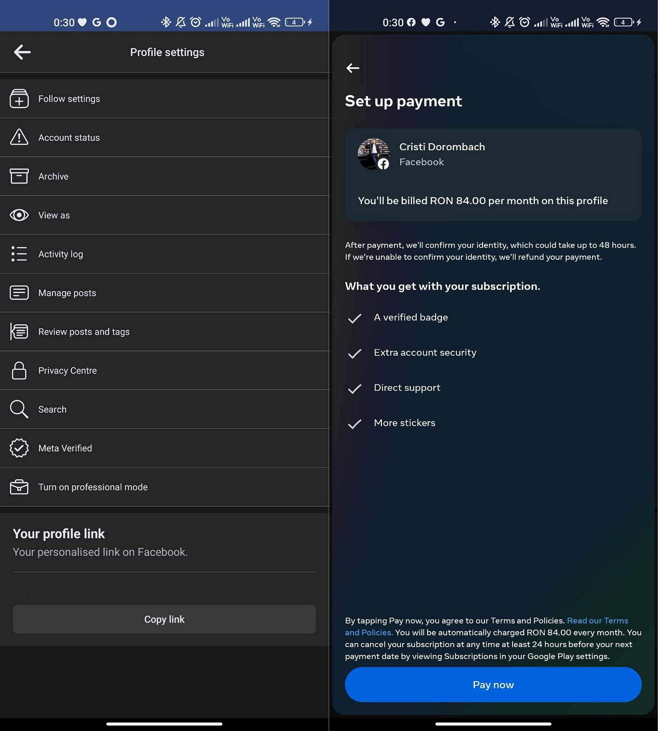Tap the Manage posts icon
Screen dimensions: 658x731
[19, 293]
